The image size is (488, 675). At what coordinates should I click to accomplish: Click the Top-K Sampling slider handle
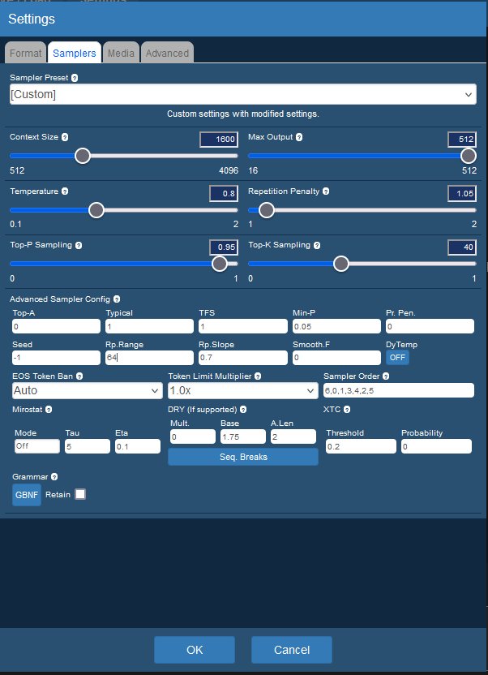[341, 264]
